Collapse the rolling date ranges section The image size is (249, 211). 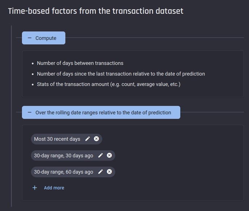coord(101,112)
